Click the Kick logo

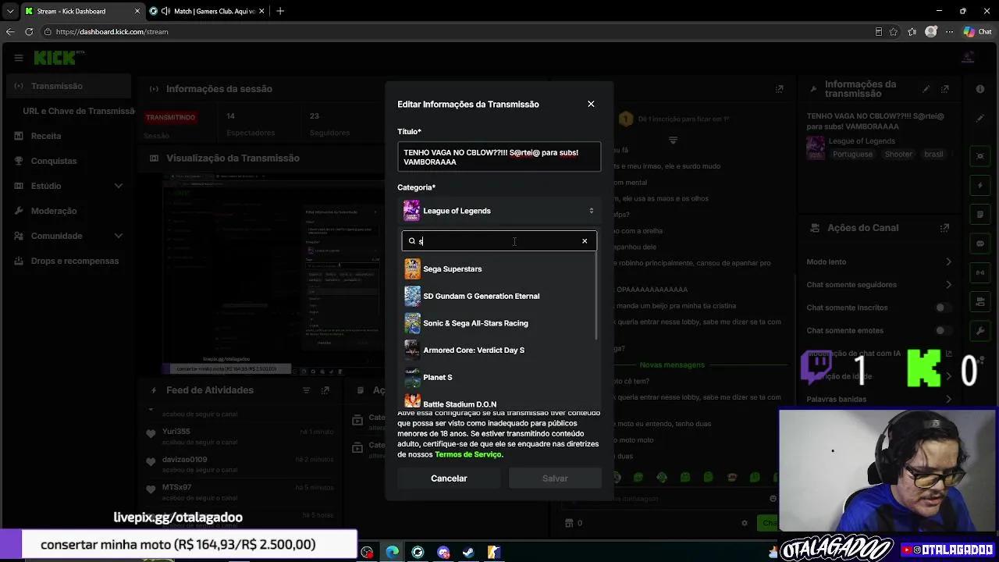click(59, 58)
